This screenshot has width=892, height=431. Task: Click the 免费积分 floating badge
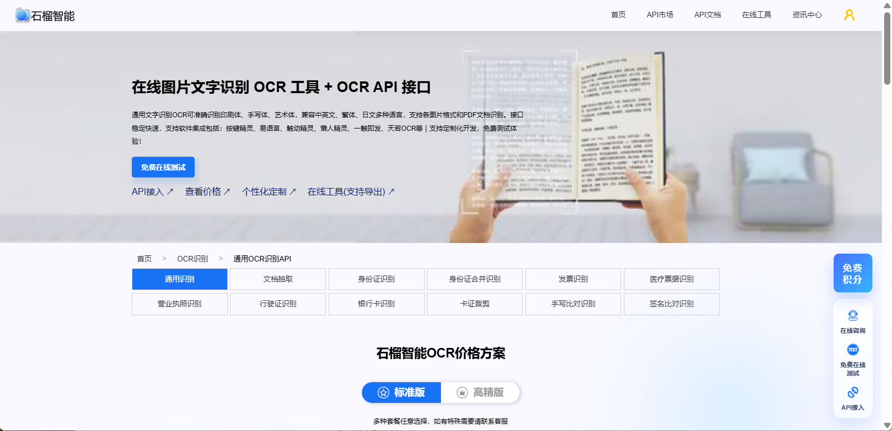[853, 273]
